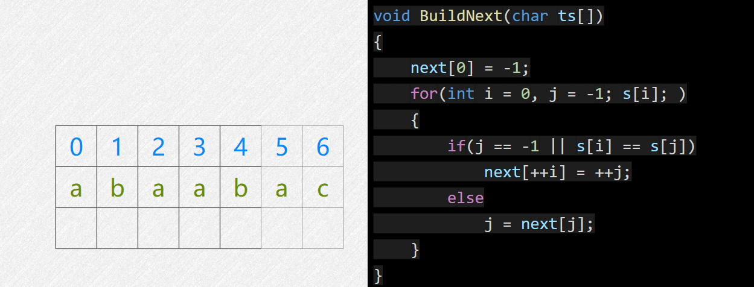
Task: Click the 'char' type keyword
Action: coord(529,16)
